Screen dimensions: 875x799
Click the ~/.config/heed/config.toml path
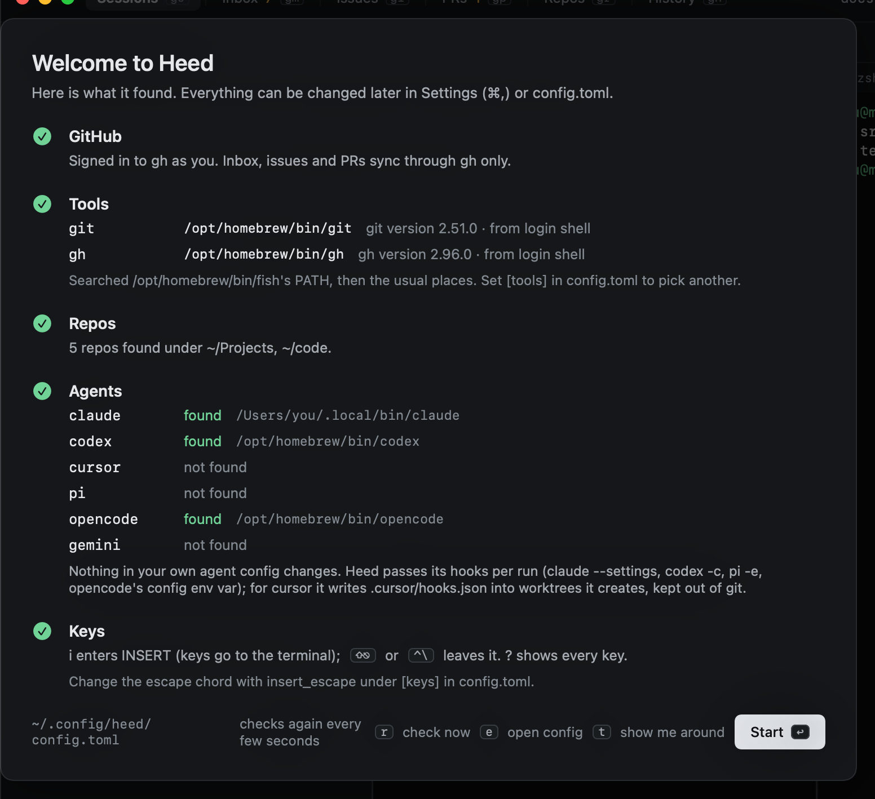point(91,732)
